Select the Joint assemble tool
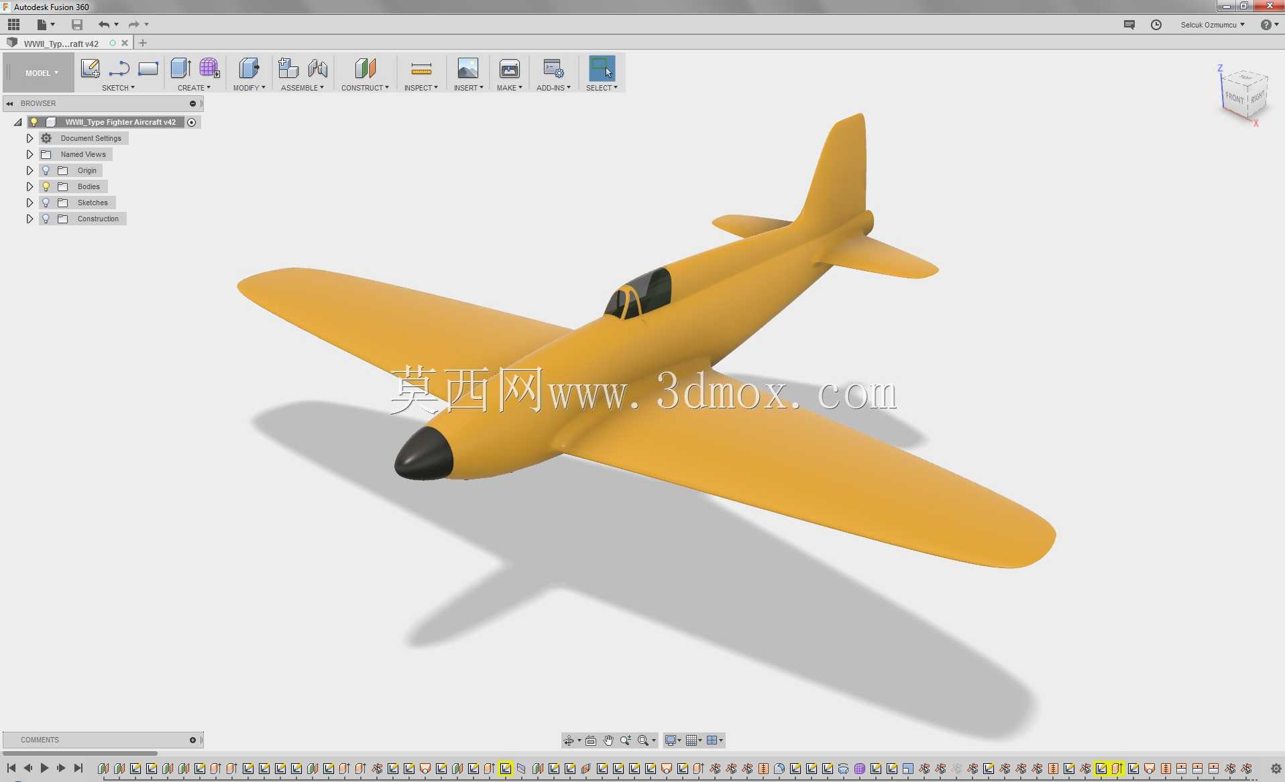The width and height of the screenshot is (1285, 782). 318,68
